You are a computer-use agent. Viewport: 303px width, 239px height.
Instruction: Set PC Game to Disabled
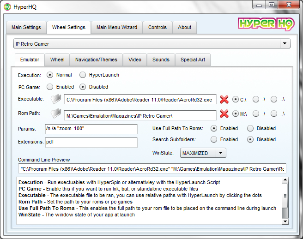pos(83,87)
